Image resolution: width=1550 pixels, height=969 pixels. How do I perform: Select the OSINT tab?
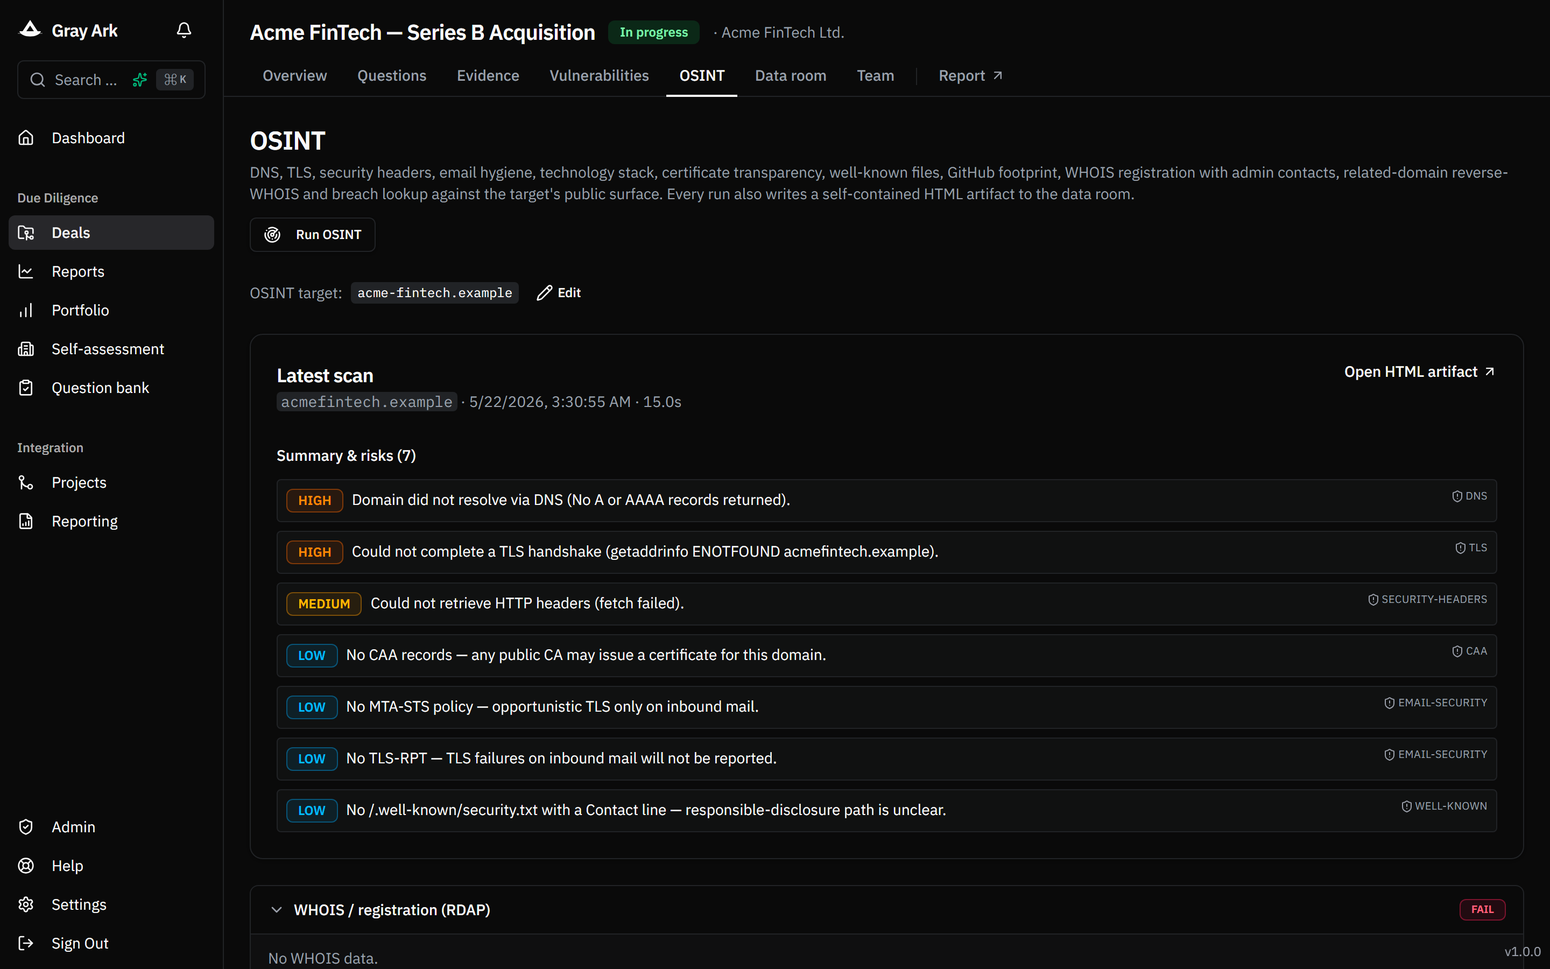click(x=702, y=75)
